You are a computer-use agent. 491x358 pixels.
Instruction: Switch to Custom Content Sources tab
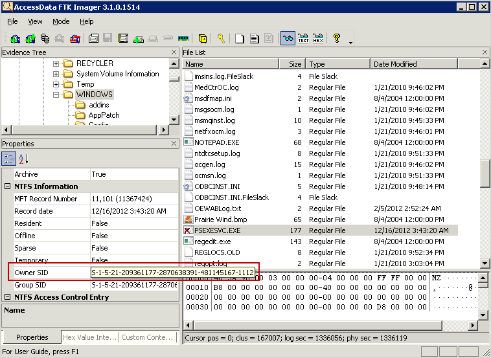(148, 337)
